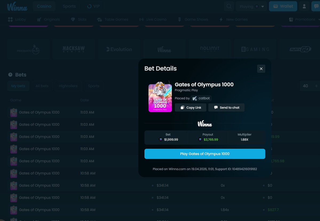Select Pragmatic Play provider card

point(28,49)
